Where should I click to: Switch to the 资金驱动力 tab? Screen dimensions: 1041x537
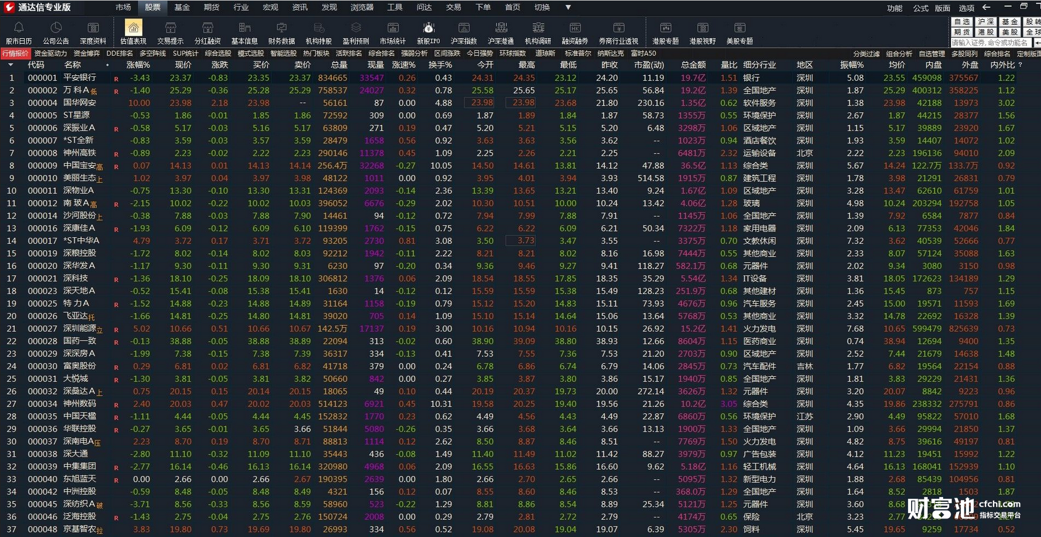click(x=49, y=54)
